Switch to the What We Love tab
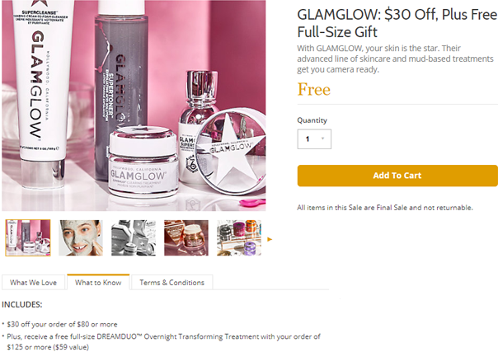 [x=33, y=283]
